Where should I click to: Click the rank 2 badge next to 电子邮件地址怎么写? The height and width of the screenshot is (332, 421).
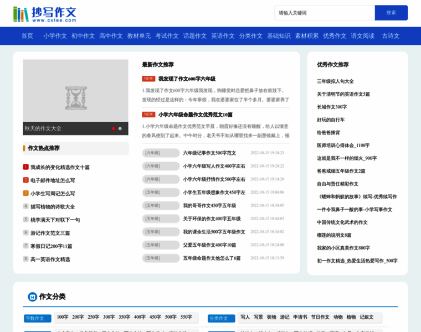click(x=25, y=180)
